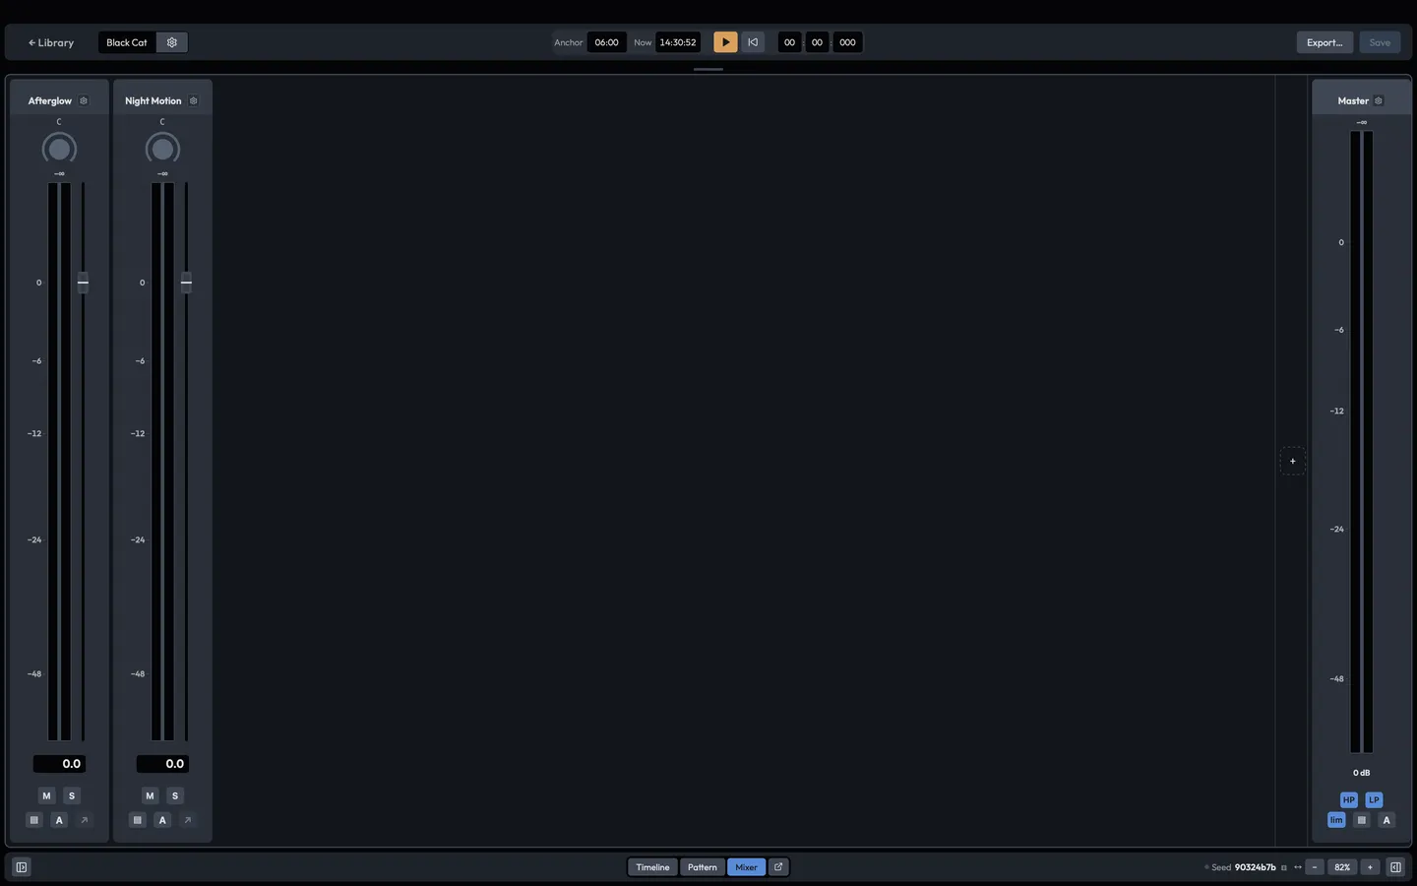Screen dimensions: 1417x886
Task: Pop out the mixer into separate window
Action: 778,867
